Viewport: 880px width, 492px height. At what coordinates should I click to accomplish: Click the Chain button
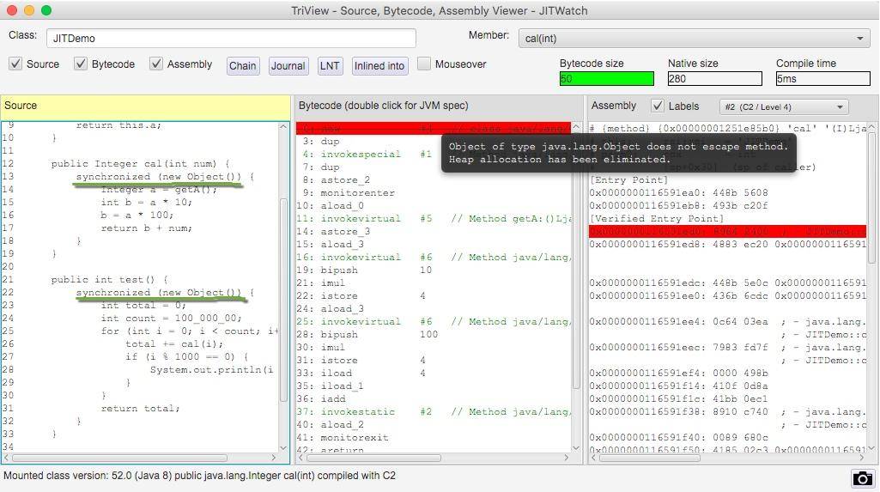[242, 65]
